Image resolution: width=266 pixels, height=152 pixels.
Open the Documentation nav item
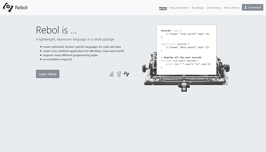(x=179, y=8)
